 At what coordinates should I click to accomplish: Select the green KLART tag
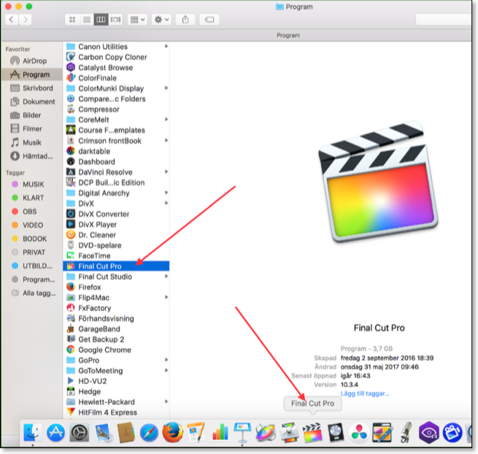point(31,198)
